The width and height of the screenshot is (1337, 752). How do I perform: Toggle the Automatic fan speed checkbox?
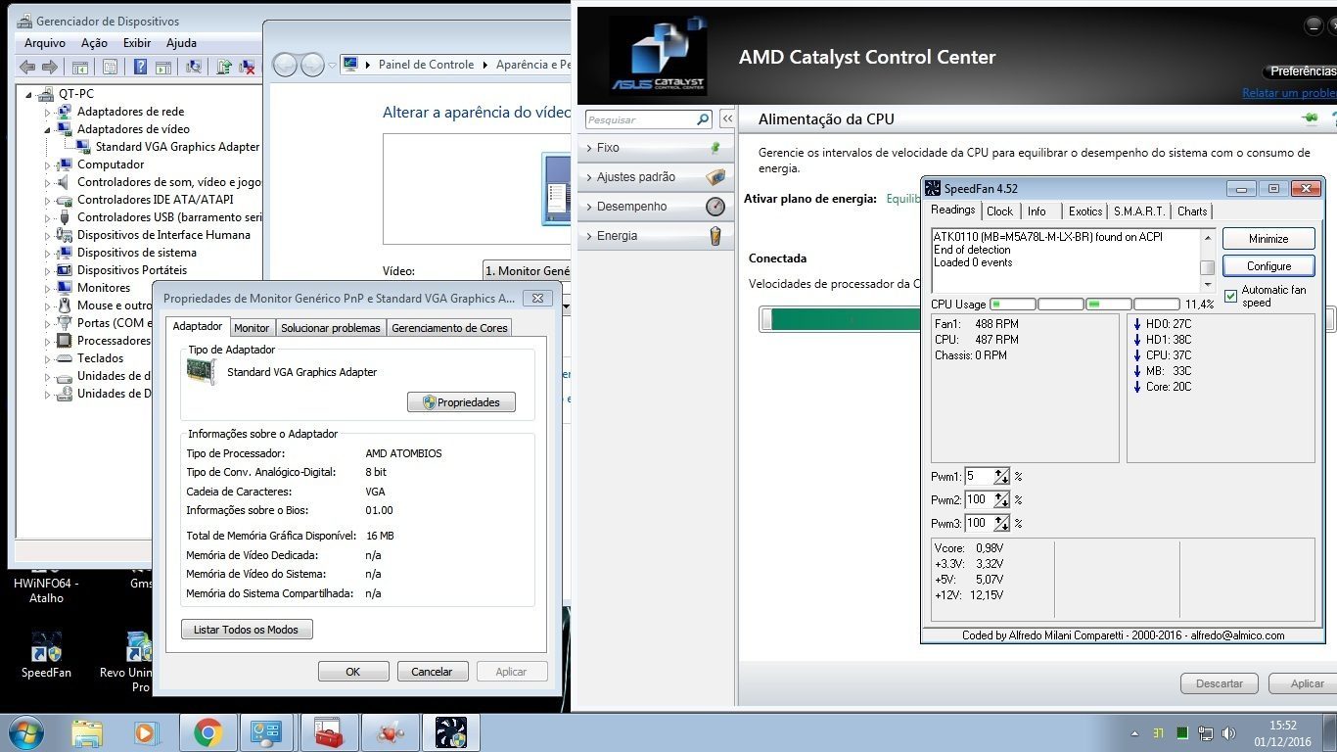(x=1230, y=297)
